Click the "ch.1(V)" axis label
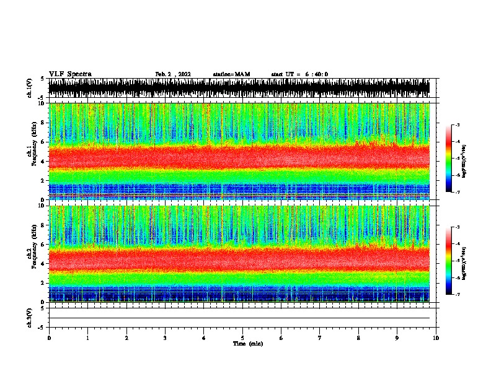The height and width of the screenshot is (379, 491). [29, 88]
